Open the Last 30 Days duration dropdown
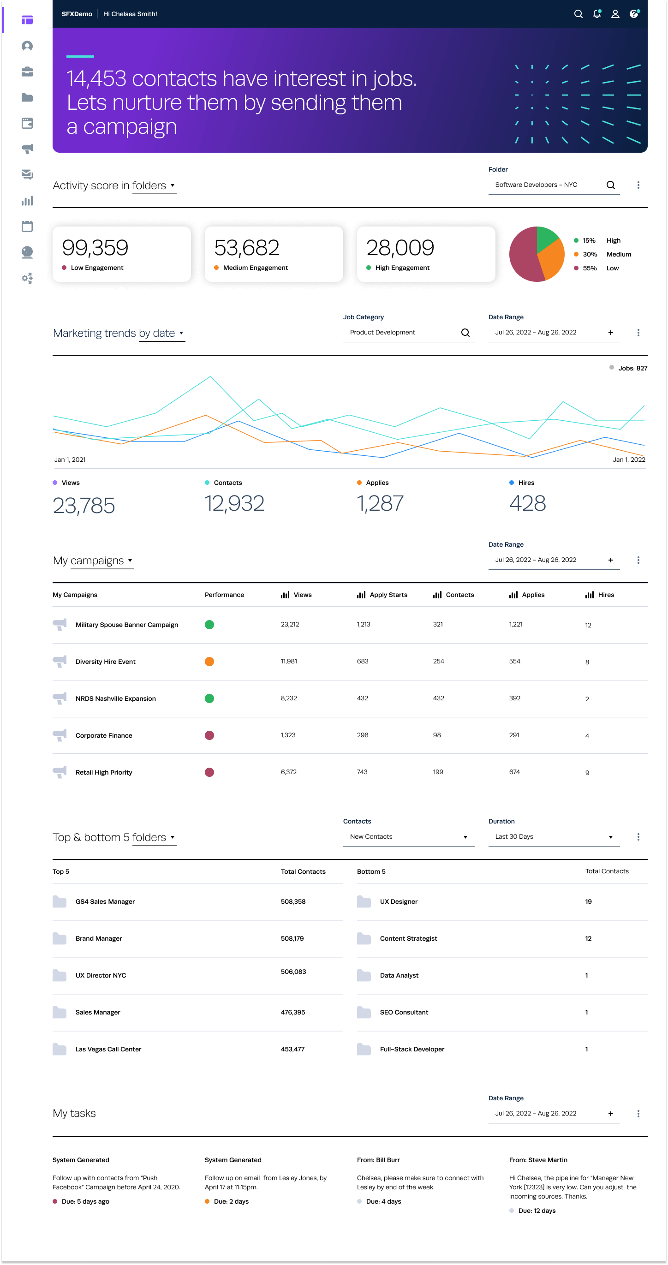Image resolution: width=668 pixels, height=1265 pixels. click(x=554, y=837)
